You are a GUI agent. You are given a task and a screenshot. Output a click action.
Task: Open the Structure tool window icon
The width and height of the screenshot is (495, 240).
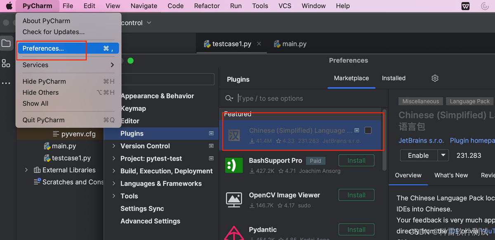point(6,63)
